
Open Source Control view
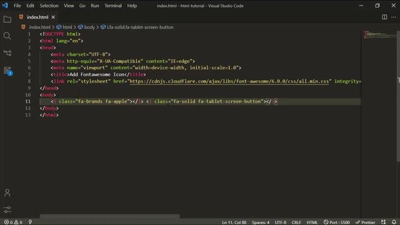pos(7,52)
